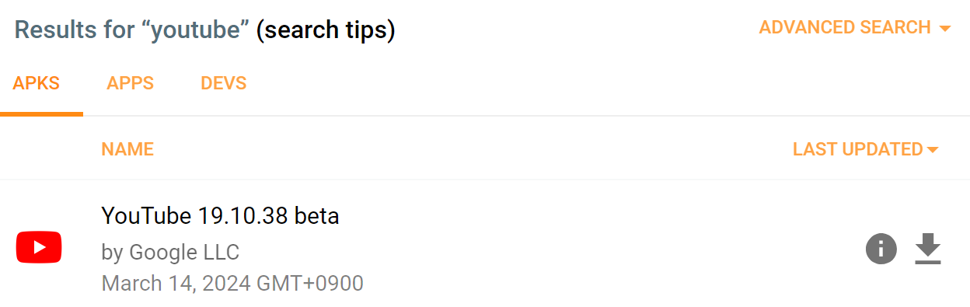The width and height of the screenshot is (970, 307).
Task: Click the caret beside Advanced Search
Action: pos(945,28)
